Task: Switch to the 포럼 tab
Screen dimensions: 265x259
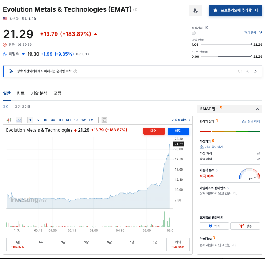Action: point(57,93)
